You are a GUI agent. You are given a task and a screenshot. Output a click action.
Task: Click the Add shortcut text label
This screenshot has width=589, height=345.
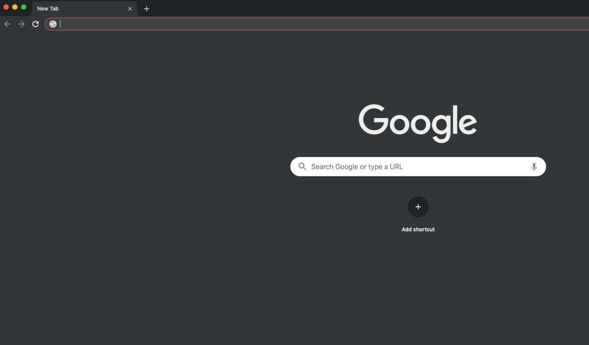point(418,229)
